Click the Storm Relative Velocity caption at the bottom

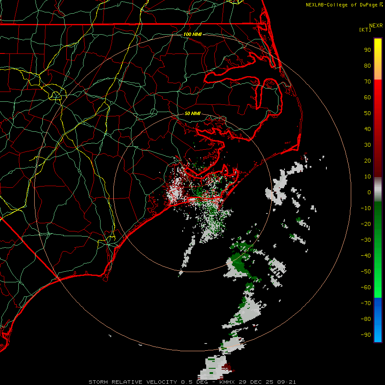pos(192,382)
